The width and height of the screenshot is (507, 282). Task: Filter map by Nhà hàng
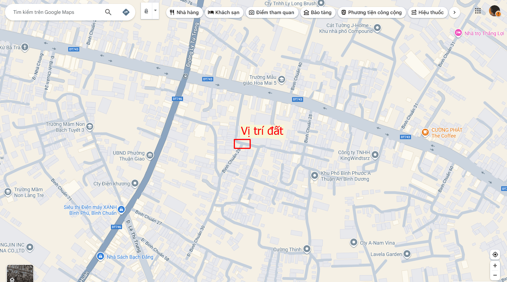pyautogui.click(x=184, y=12)
